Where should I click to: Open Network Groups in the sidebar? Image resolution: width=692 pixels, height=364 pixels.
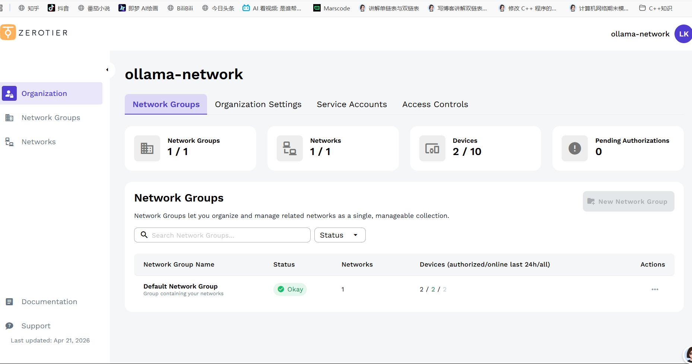pos(51,117)
